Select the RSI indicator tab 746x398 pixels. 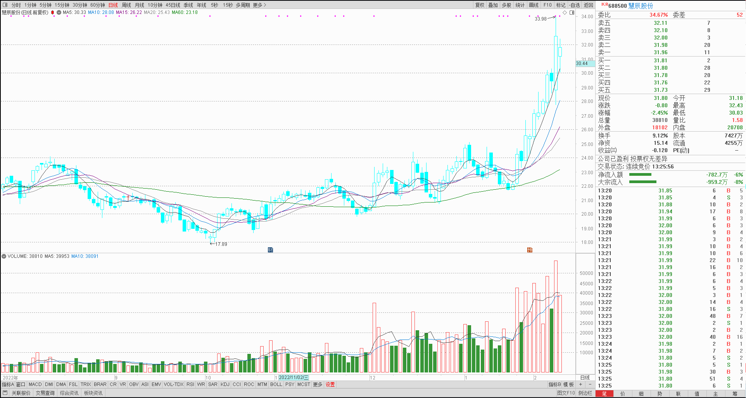[x=190, y=384]
